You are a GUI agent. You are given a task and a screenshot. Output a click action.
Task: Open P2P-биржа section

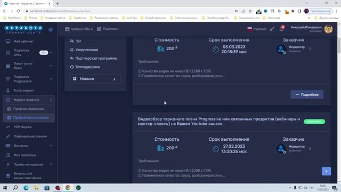tap(22, 127)
